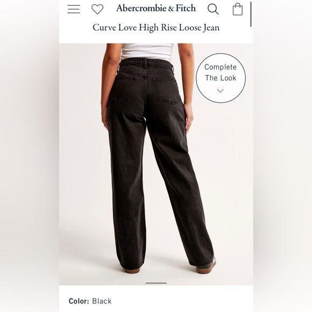Tap the product photo of the black jeans
Viewport: 312px width, 312px height.
pos(156,164)
